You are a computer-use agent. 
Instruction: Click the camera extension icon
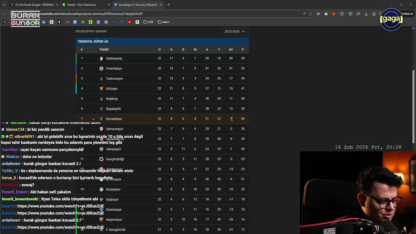click(326, 14)
